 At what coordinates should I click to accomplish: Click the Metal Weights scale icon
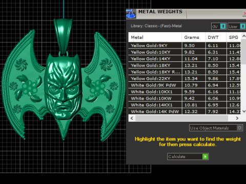[x=131, y=14]
